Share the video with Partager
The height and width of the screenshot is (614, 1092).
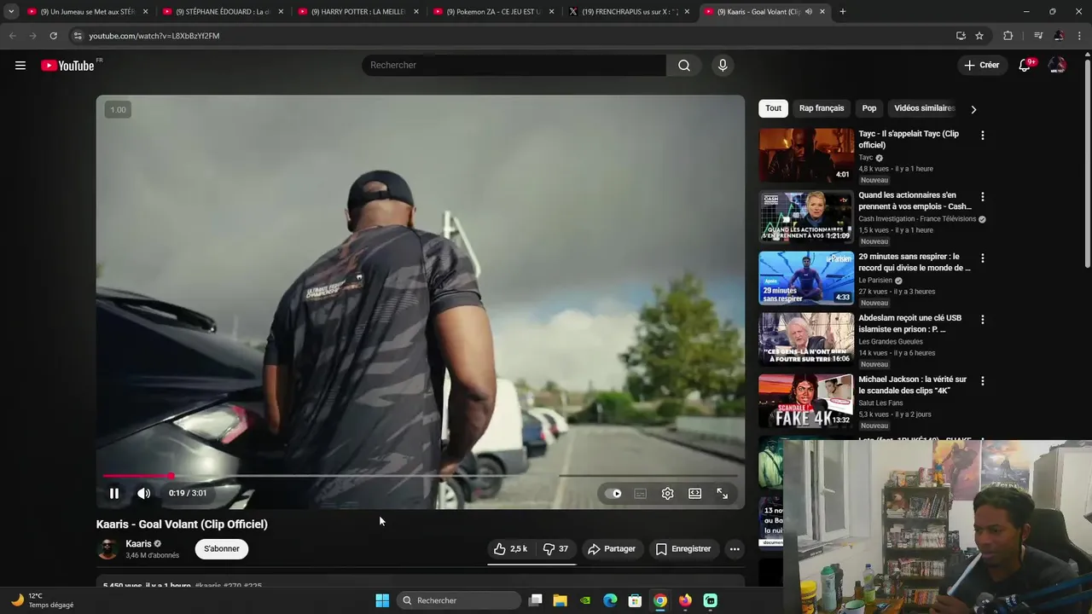pos(612,549)
